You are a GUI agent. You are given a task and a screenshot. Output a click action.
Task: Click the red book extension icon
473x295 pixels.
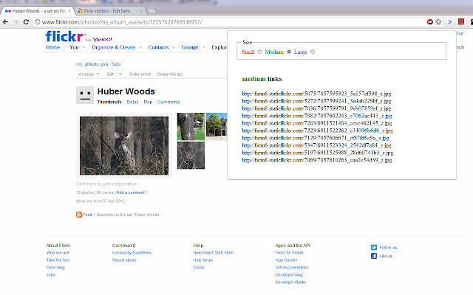point(461,21)
